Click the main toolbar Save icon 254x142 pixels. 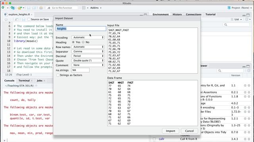pos(29,8)
